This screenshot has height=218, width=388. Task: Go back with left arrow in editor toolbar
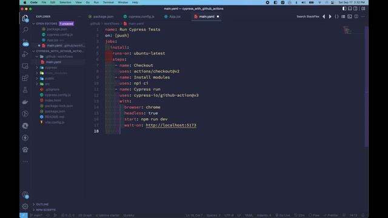[x=324, y=16]
